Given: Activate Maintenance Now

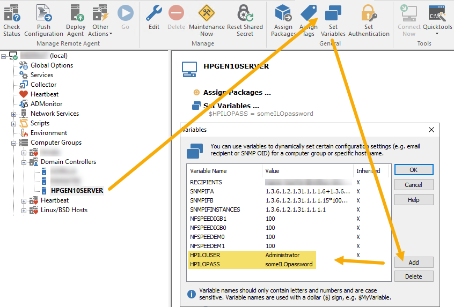Looking at the screenshot, I should (207, 20).
